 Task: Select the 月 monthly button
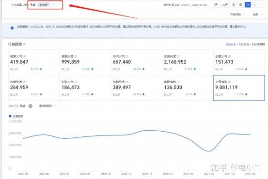248,5
